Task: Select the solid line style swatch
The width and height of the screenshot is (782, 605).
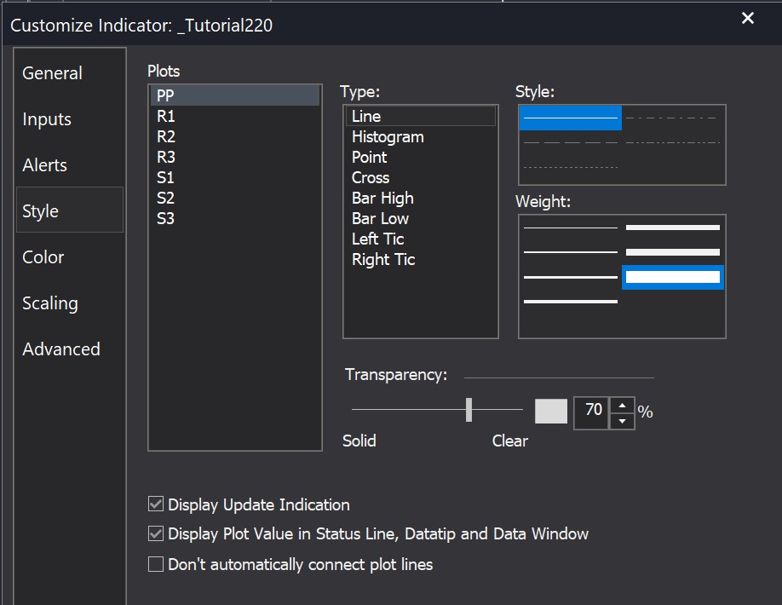Action: [570, 118]
